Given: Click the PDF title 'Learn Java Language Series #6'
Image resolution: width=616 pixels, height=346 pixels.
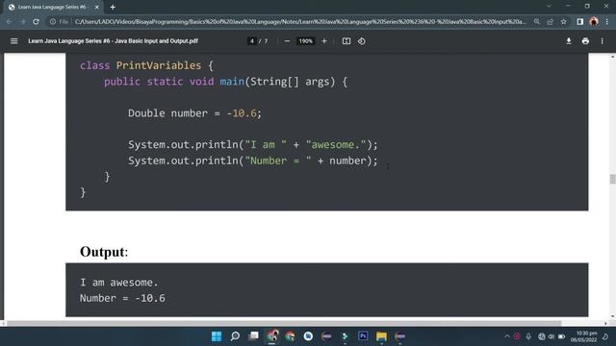Looking at the screenshot, I should point(114,40).
